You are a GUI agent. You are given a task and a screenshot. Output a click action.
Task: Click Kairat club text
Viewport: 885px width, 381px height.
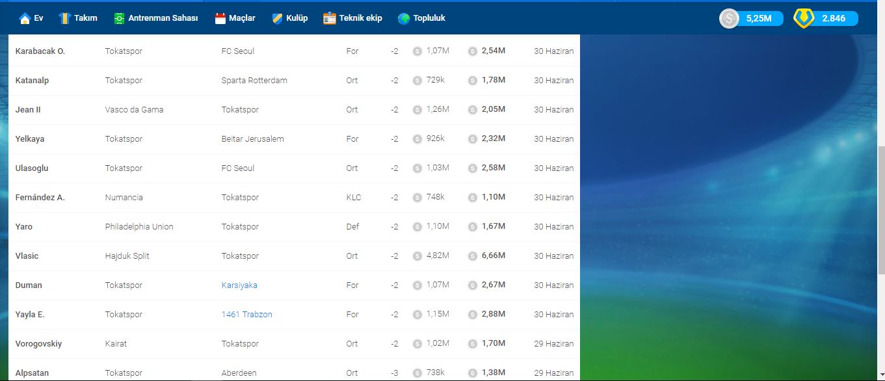[x=116, y=343]
